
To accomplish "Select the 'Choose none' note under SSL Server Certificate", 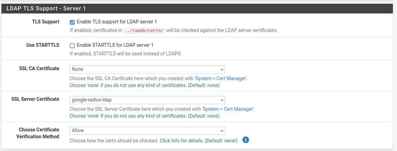I will coord(144,116).
